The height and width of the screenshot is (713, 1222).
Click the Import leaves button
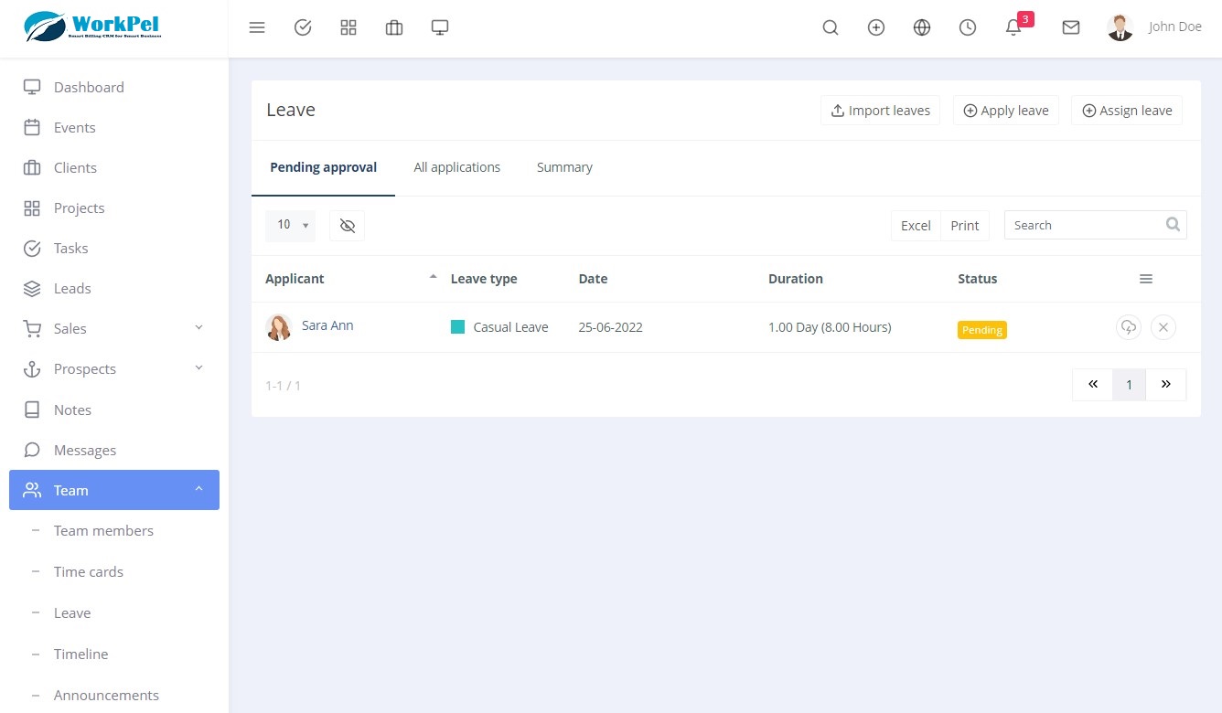pyautogui.click(x=880, y=111)
